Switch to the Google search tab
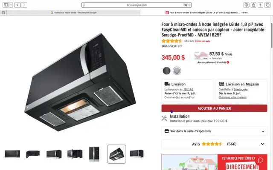This screenshot has height=170, width=273. click(73, 12)
